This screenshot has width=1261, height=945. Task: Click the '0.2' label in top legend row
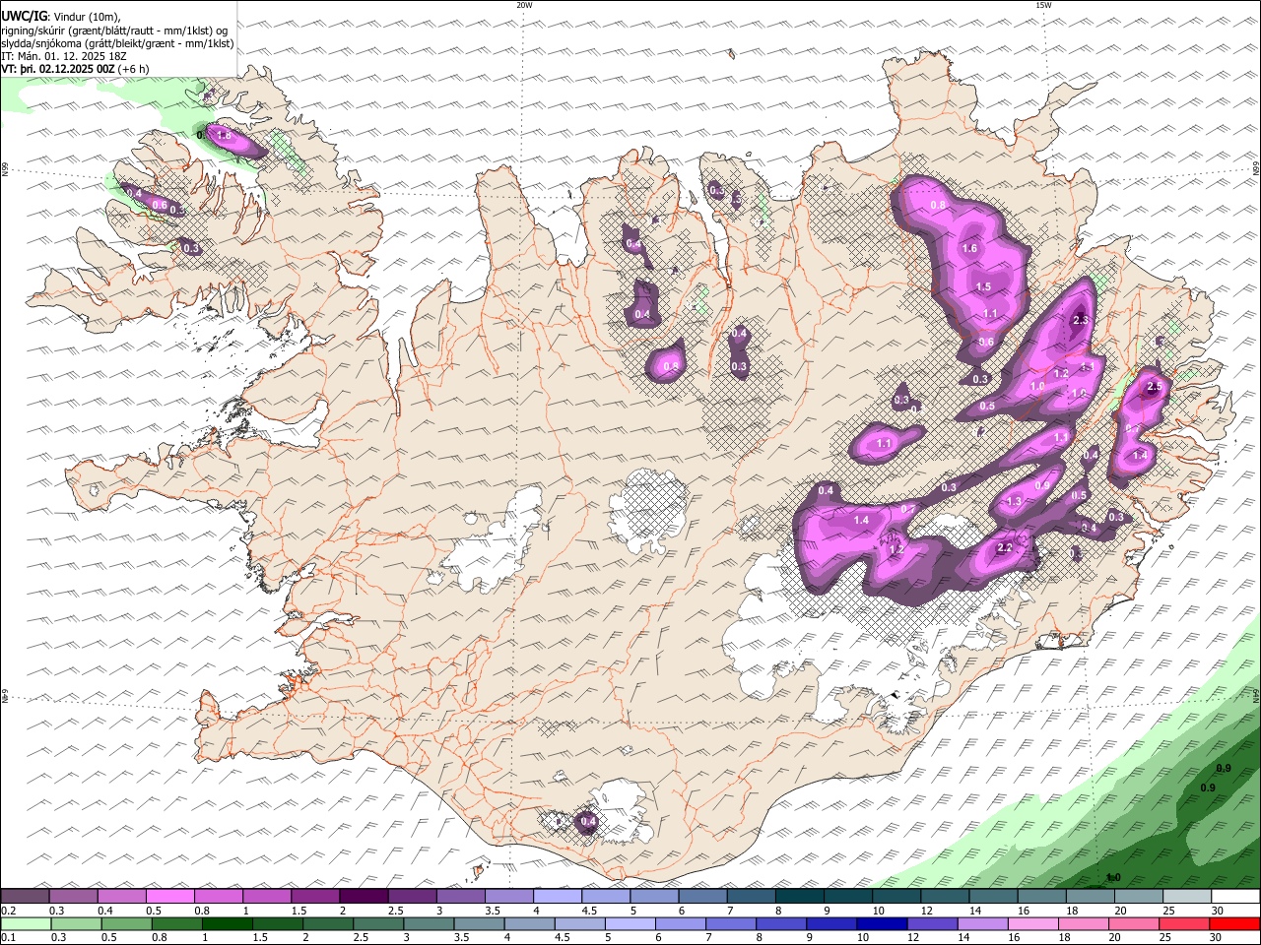[8, 911]
